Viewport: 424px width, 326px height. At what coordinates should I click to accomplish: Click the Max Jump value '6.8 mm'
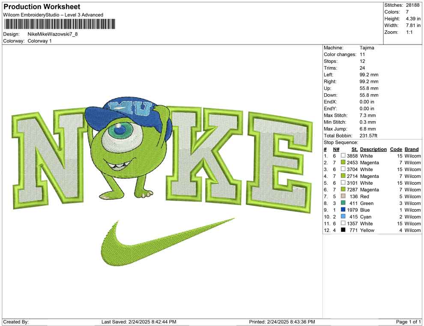tap(368, 129)
